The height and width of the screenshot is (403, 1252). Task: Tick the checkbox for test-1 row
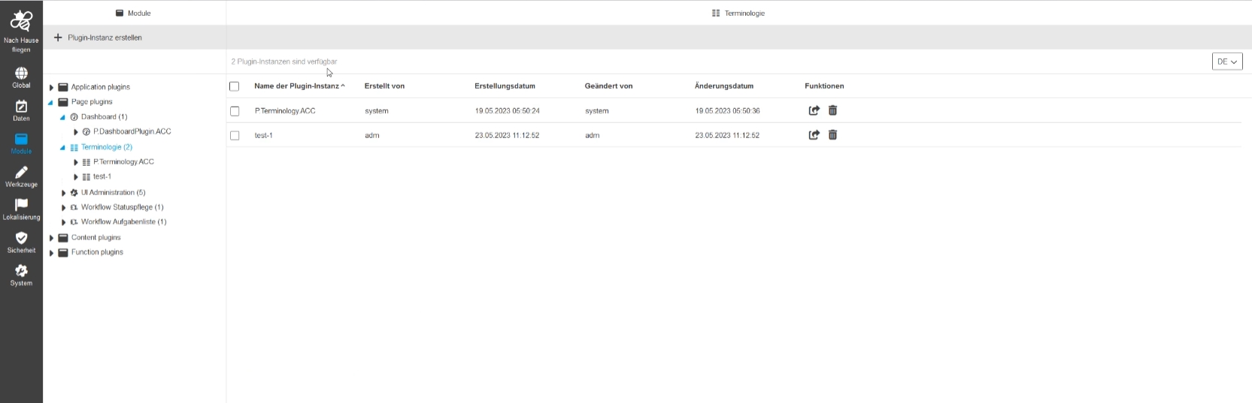235,136
